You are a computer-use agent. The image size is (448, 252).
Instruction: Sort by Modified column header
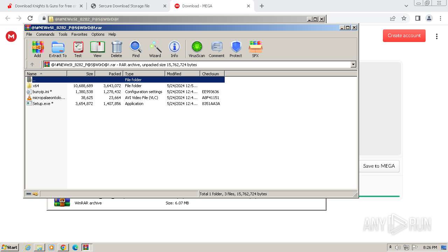(x=183, y=73)
